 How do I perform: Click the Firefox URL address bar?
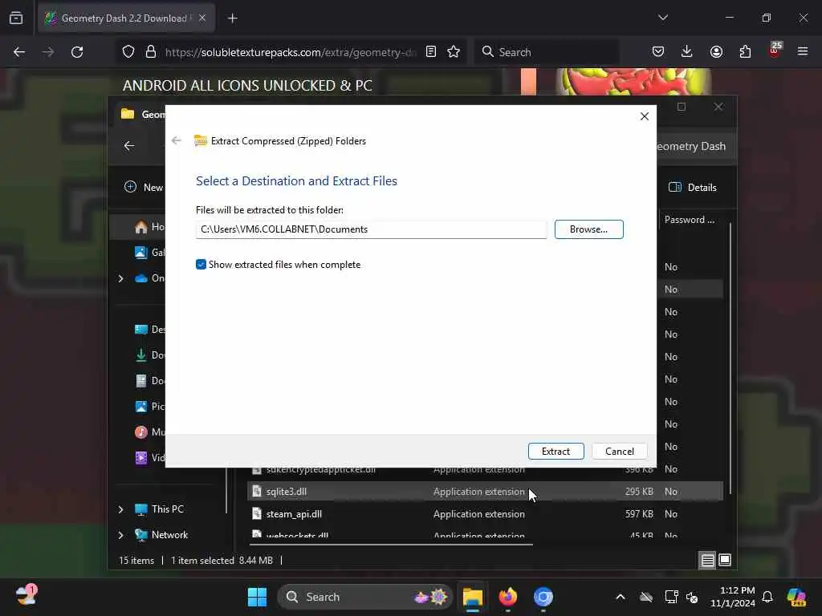point(291,52)
